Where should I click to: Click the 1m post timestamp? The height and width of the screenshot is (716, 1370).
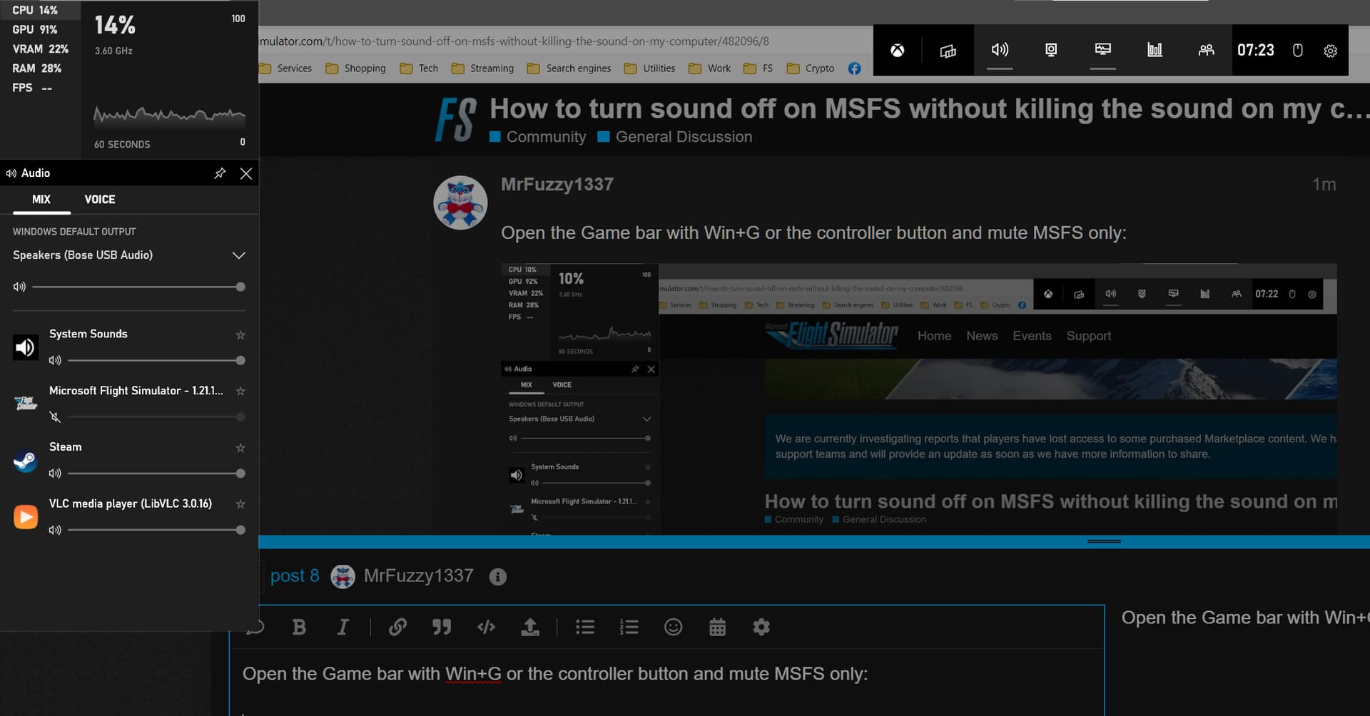(x=1324, y=185)
